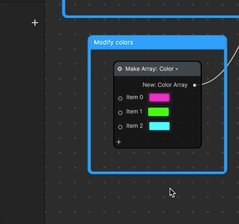The height and width of the screenshot is (224, 239).
Task: Click the bottom border of Modify colors frame
Action: point(157,173)
